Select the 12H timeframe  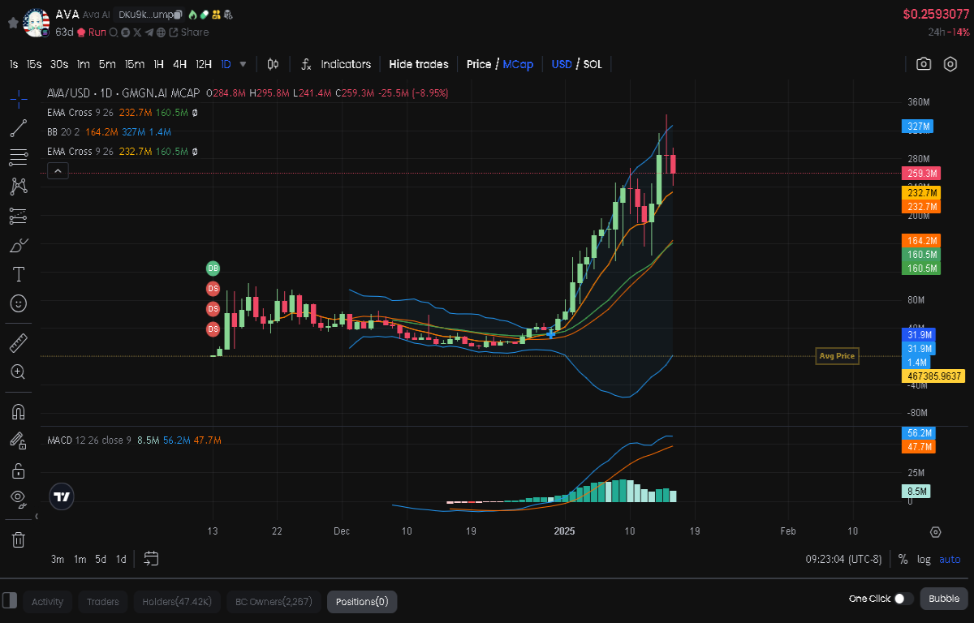(204, 64)
